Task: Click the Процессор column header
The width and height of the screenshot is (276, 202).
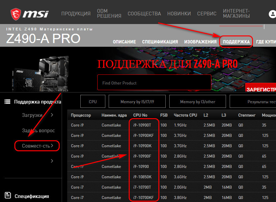Action: (81, 115)
